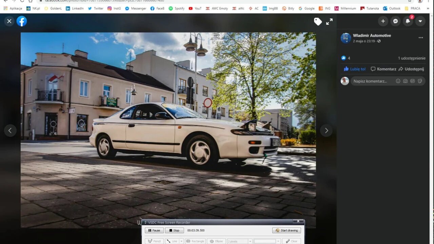Open the GoldenL bookmark
The height and width of the screenshot is (244, 434).
(53, 8)
